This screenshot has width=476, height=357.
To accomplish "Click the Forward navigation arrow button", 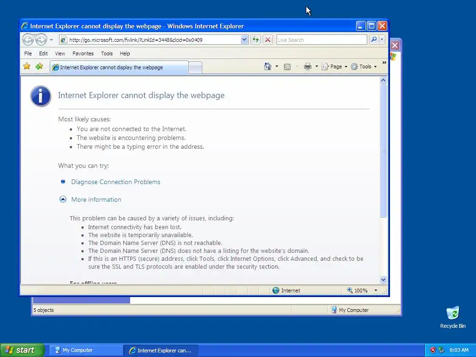I will point(41,40).
